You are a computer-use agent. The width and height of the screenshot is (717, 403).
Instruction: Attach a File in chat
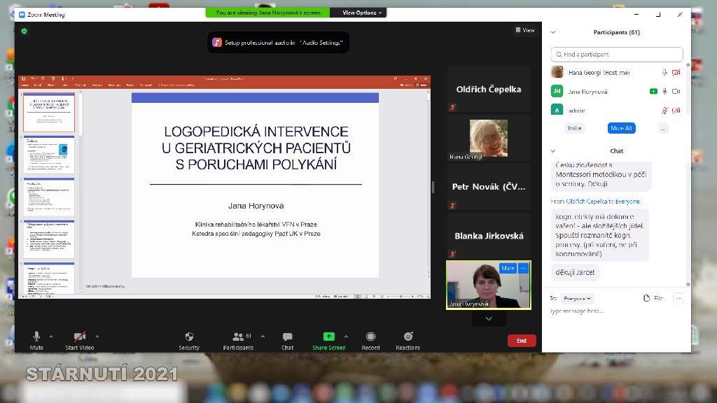point(653,298)
